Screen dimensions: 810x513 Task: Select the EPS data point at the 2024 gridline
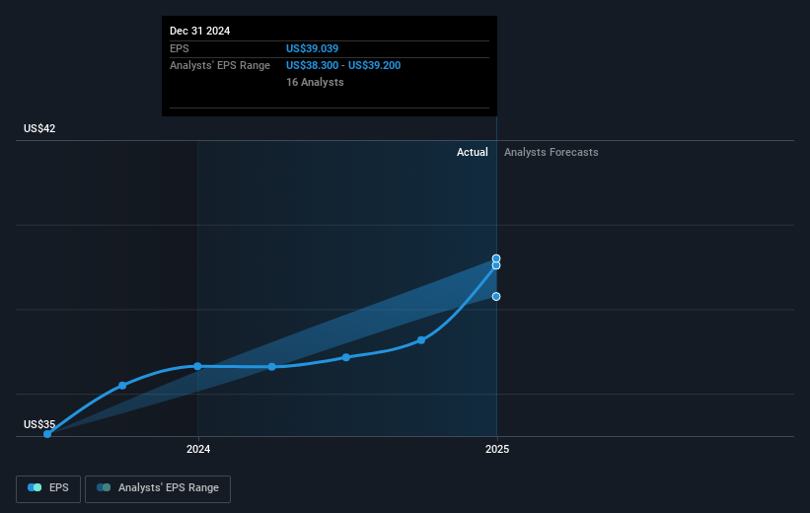[x=198, y=366]
